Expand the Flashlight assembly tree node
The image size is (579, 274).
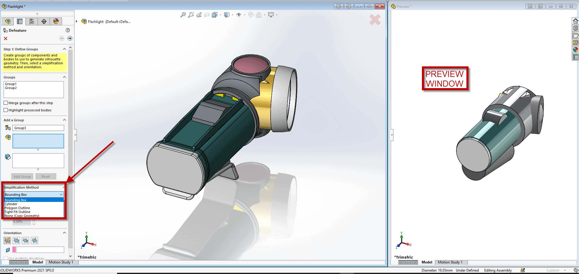77,21
